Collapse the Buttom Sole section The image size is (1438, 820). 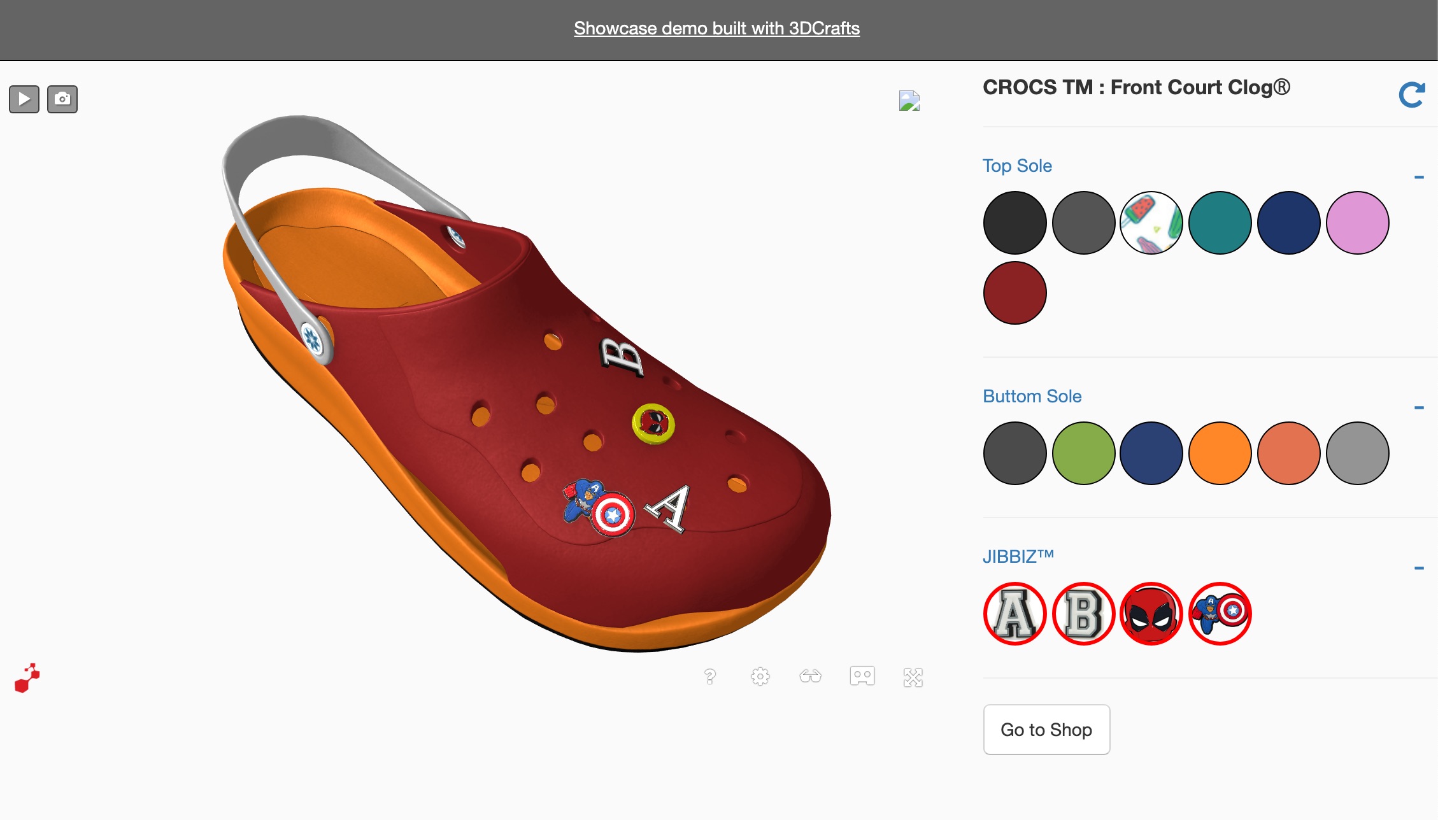1419,407
